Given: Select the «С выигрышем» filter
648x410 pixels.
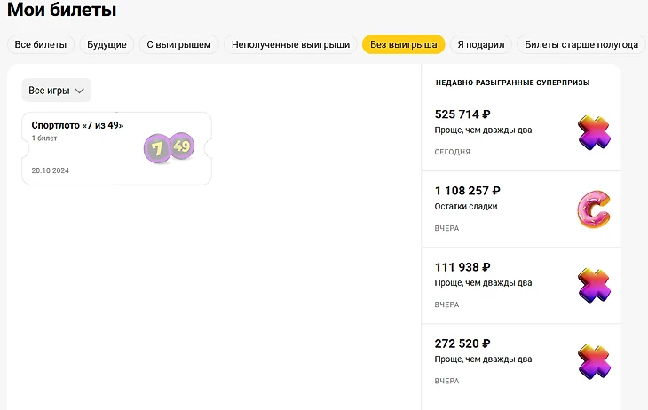Looking at the screenshot, I should pos(178,44).
